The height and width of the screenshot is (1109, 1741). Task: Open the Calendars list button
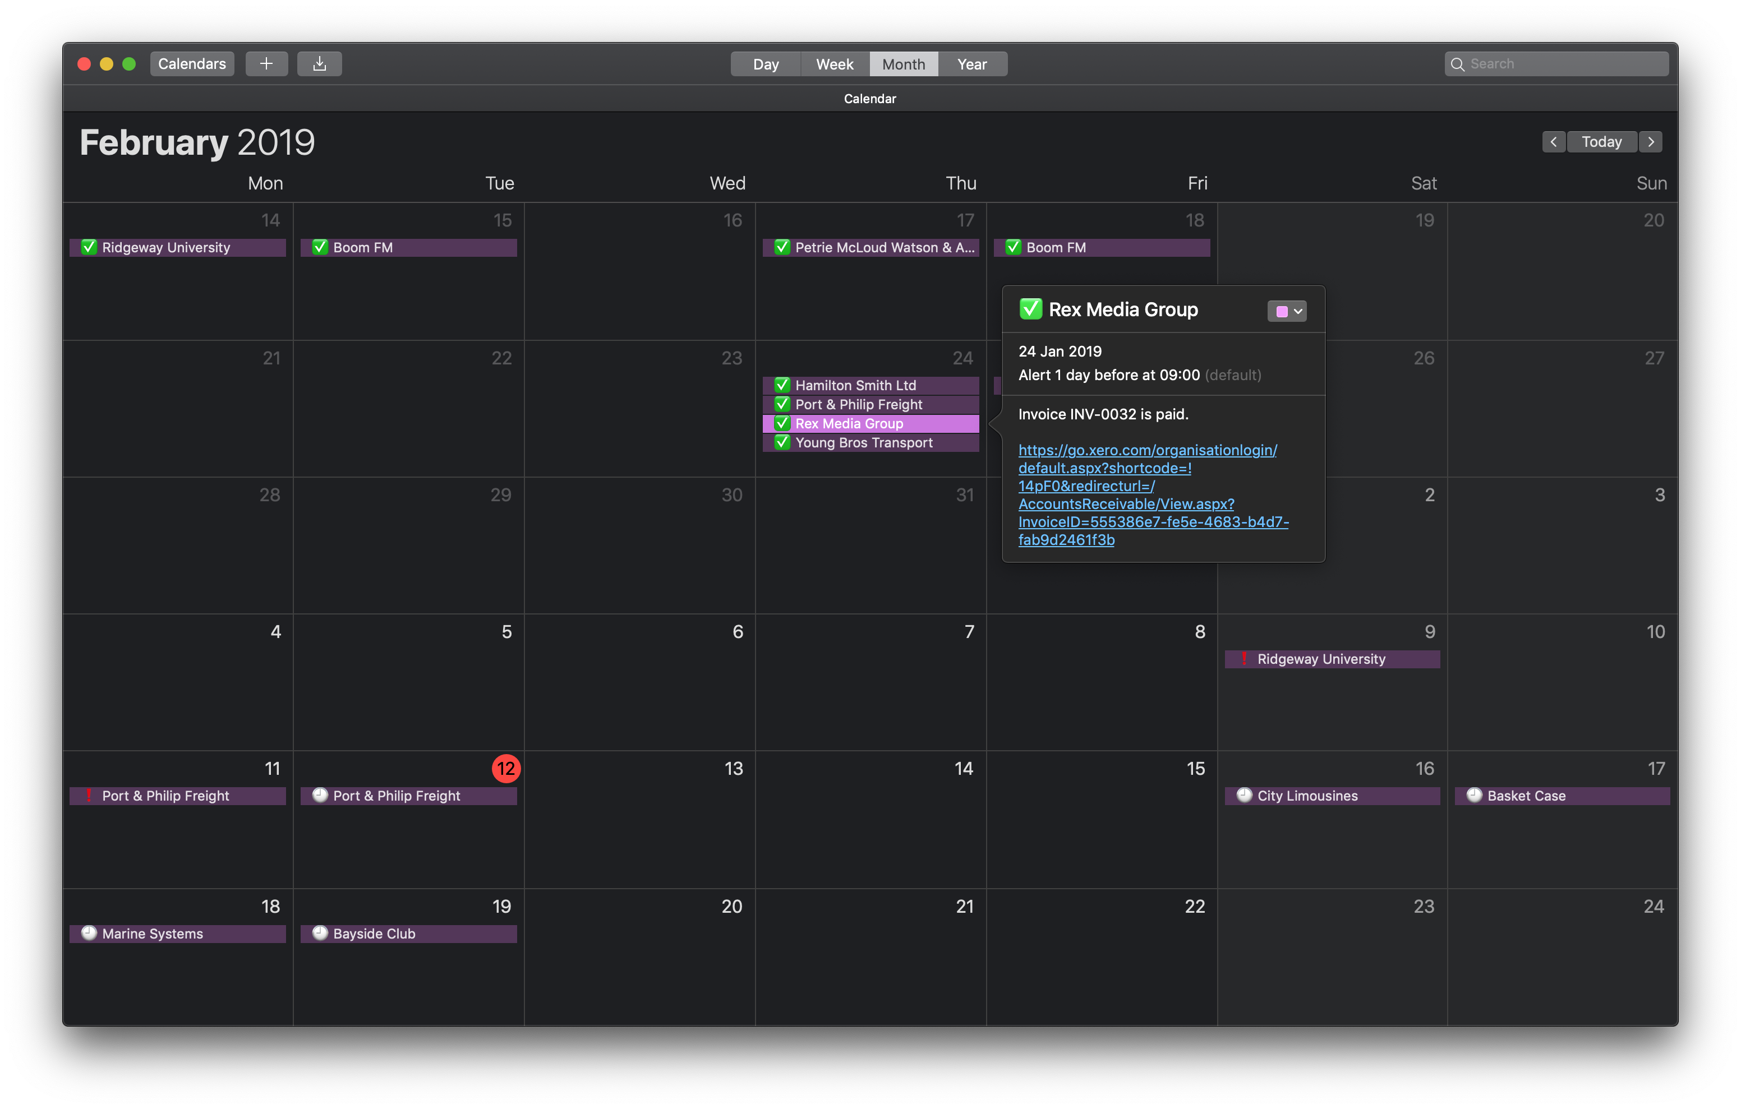[192, 63]
